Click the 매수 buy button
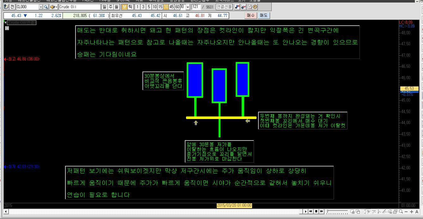This screenshot has width=423, height=219. click(251, 16)
